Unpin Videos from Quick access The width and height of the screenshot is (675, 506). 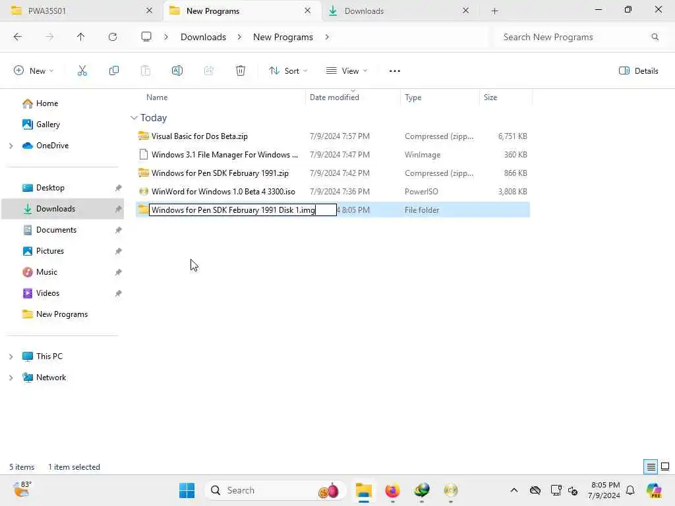click(119, 293)
